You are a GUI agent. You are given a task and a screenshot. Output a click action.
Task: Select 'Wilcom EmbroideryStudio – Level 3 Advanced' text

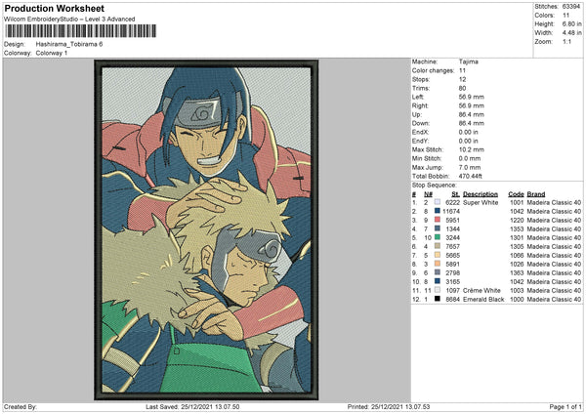(69, 20)
